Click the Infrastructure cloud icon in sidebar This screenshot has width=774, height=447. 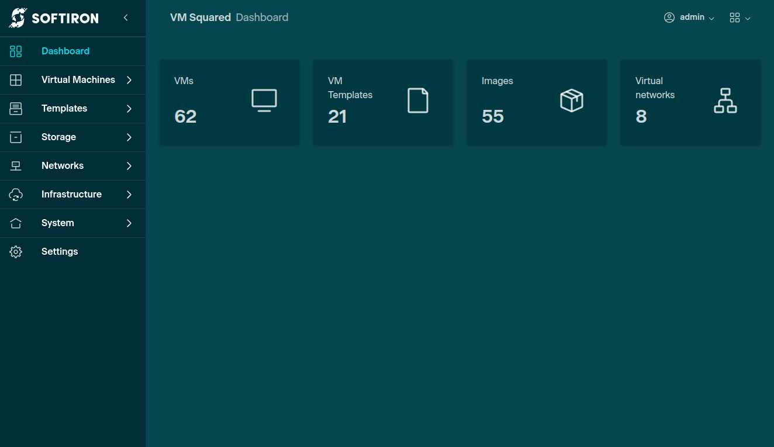(x=16, y=195)
